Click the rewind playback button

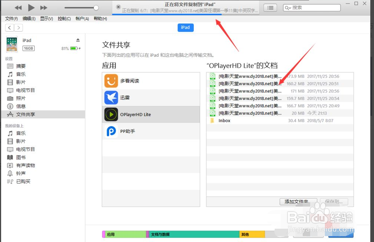18,8
